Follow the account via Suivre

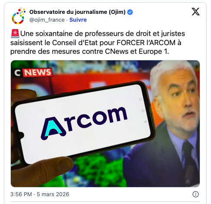[x=78, y=20]
